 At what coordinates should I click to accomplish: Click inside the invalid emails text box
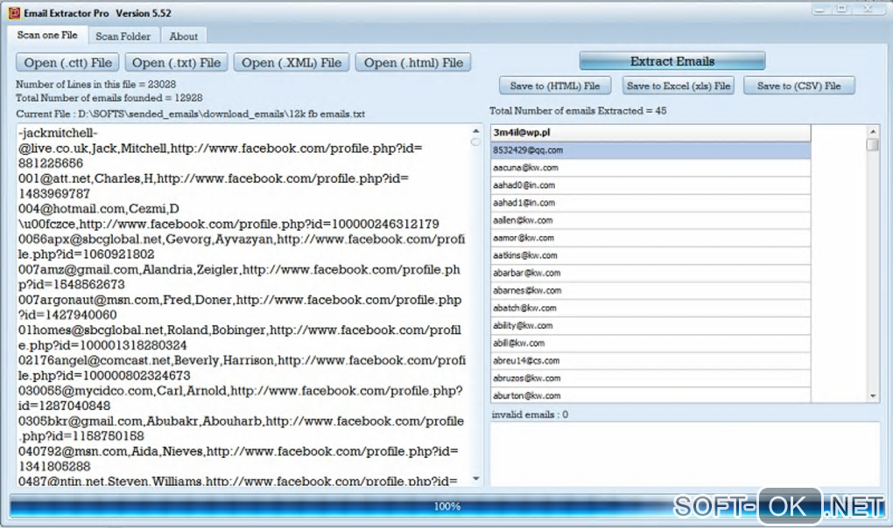[x=685, y=453]
